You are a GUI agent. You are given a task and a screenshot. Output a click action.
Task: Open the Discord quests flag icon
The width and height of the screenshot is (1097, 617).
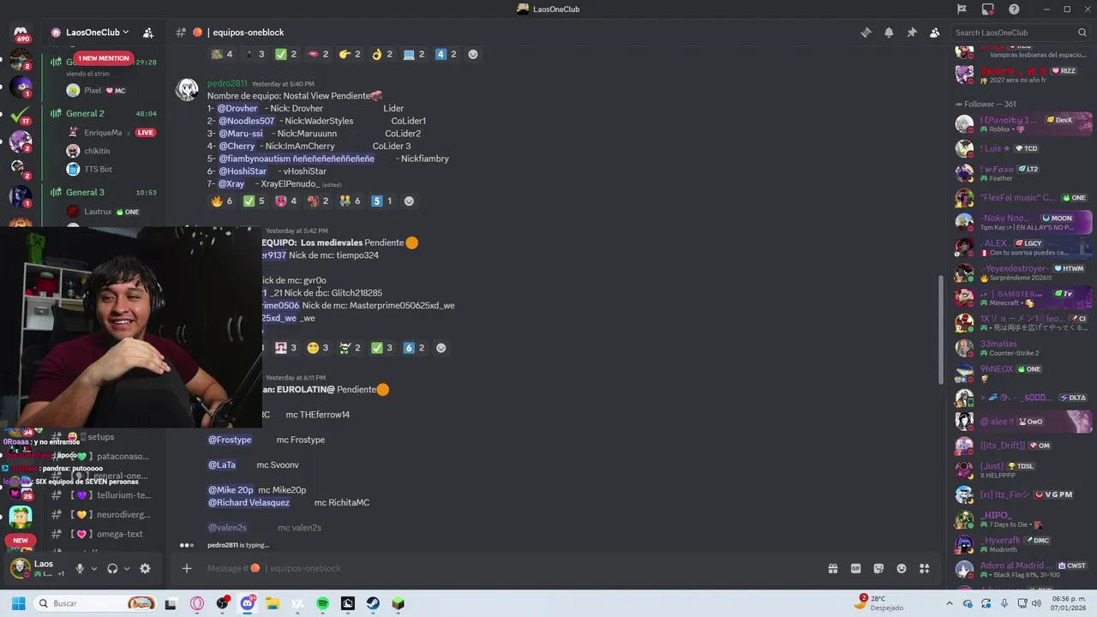click(x=962, y=9)
